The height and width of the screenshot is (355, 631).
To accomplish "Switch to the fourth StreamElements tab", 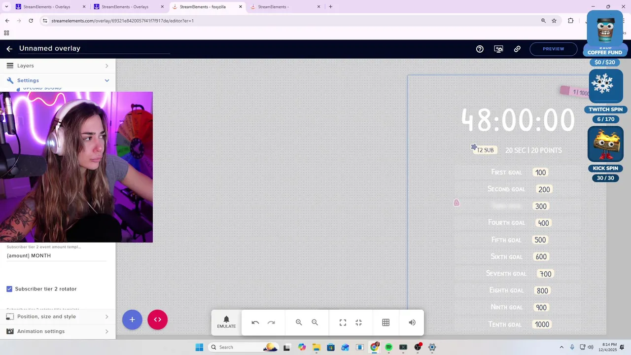I will (x=286, y=7).
